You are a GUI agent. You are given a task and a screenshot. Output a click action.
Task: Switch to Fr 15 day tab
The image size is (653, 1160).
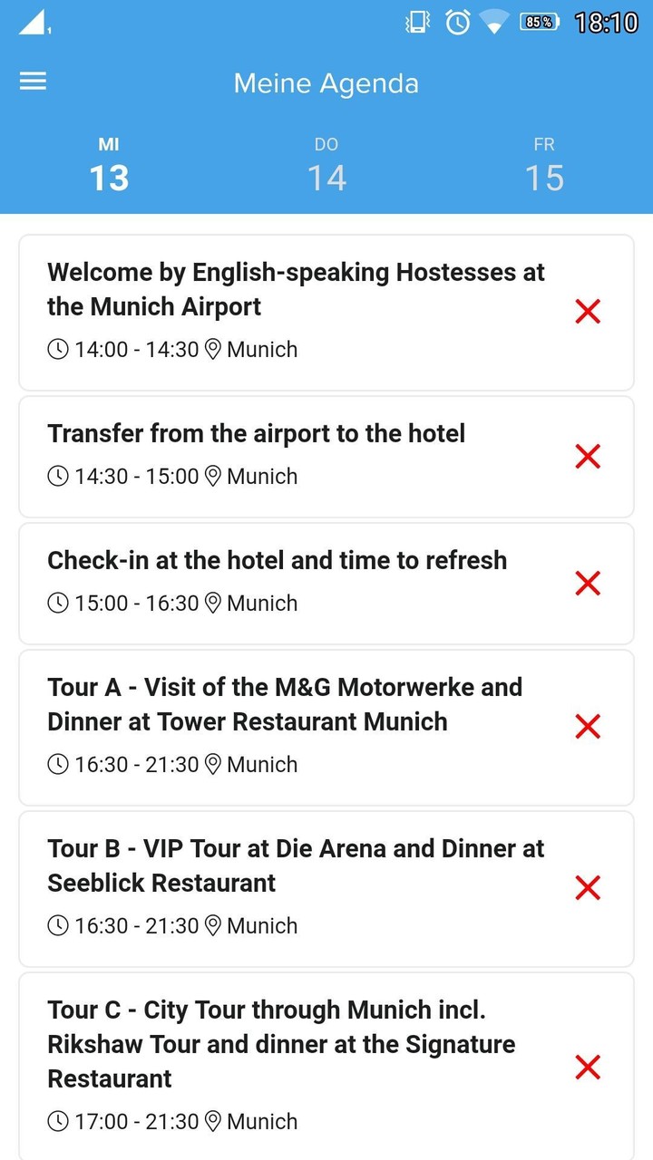[544, 166]
